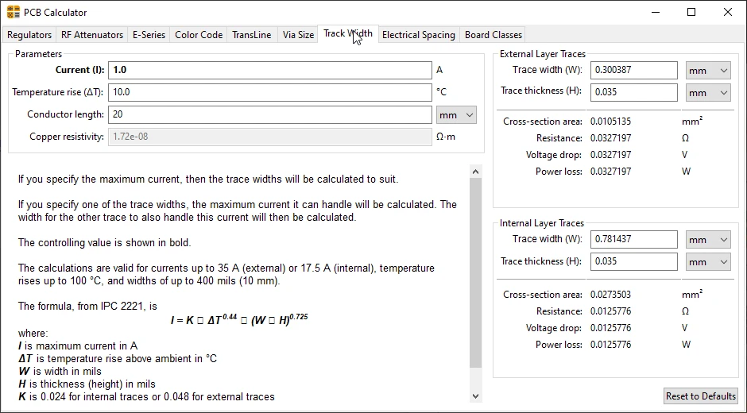This screenshot has height=413, width=747.
Task: Click the internal layer Trace width field
Action: pos(633,239)
